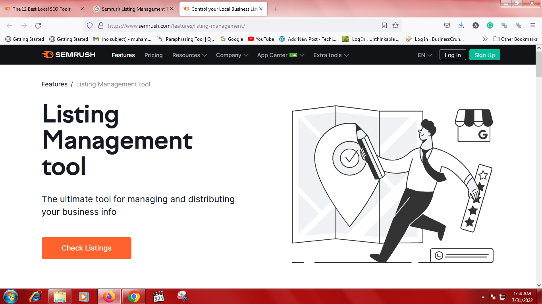
Task: Open Windows Media Player taskbar icon
Action: 84,296
